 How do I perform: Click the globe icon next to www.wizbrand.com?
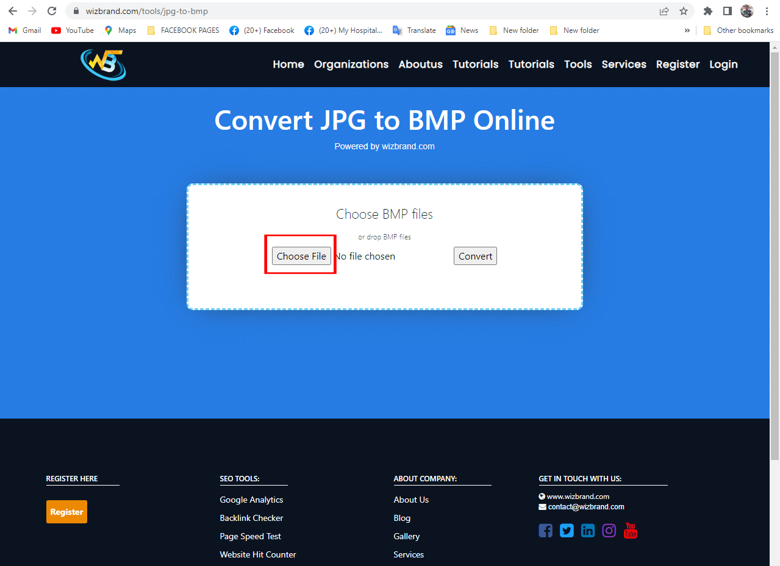point(542,496)
